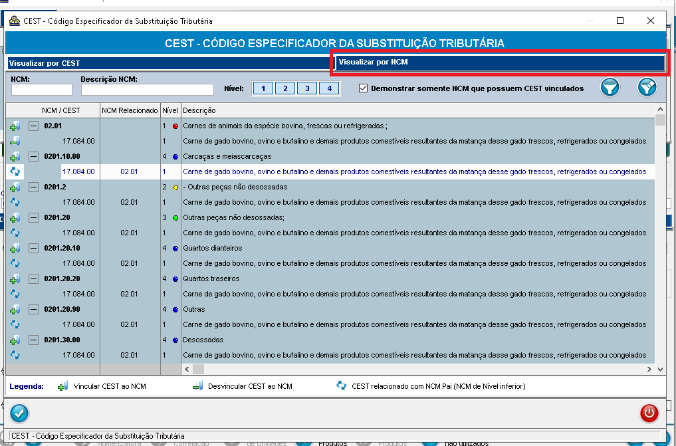Screen dimensions: 676x446
Task: Apply the filter with the funnel icon
Action: (610, 87)
